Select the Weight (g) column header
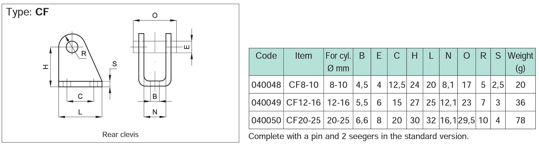 520,62
